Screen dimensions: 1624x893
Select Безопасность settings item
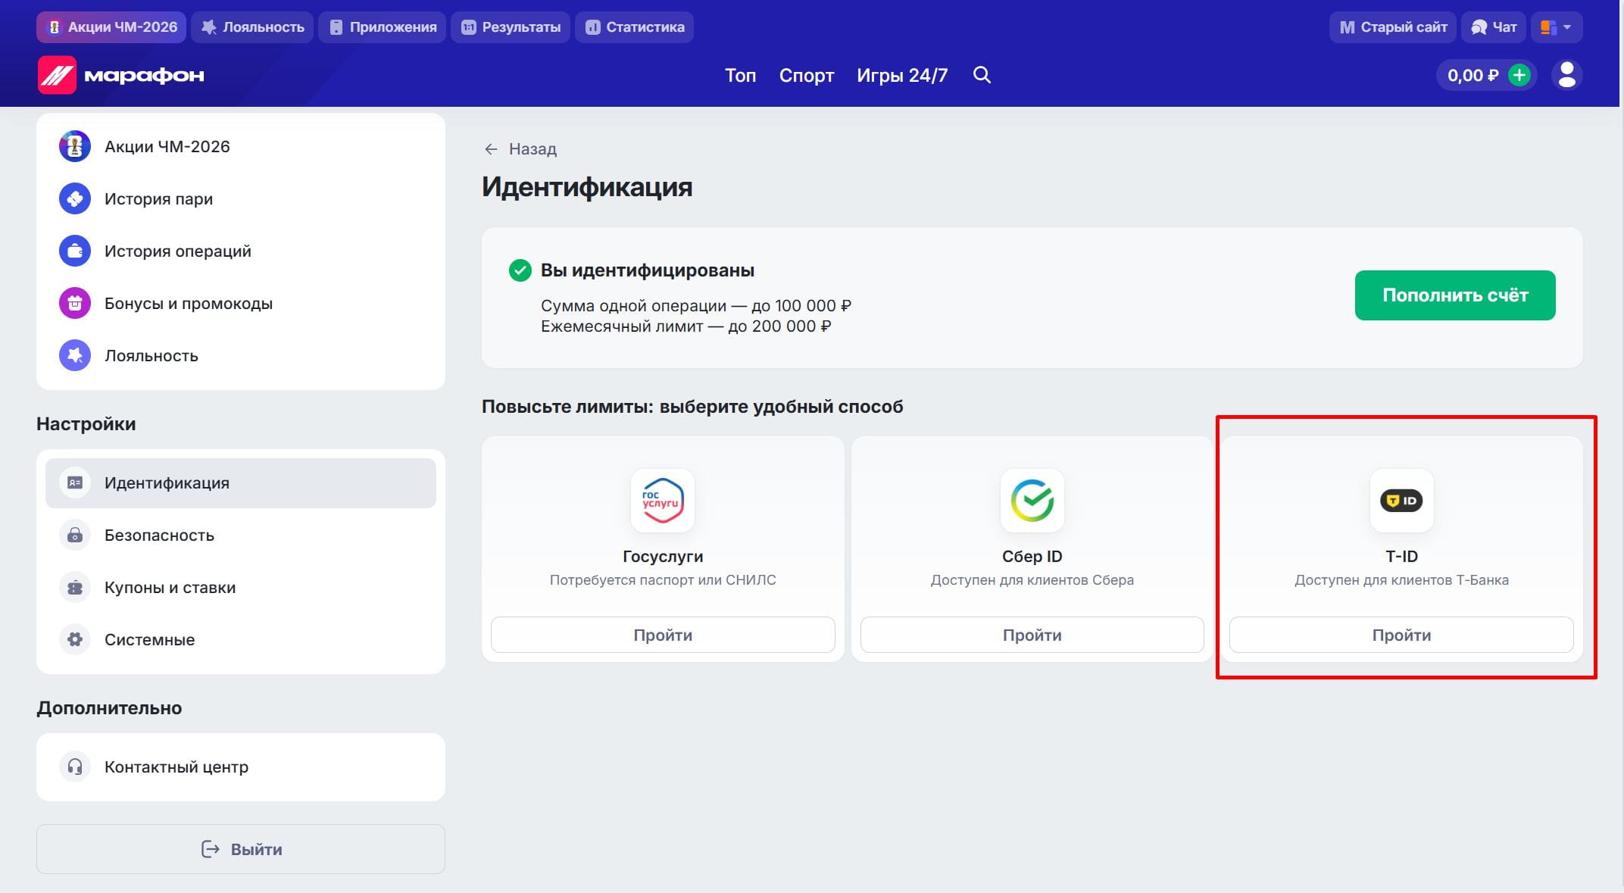(x=241, y=535)
